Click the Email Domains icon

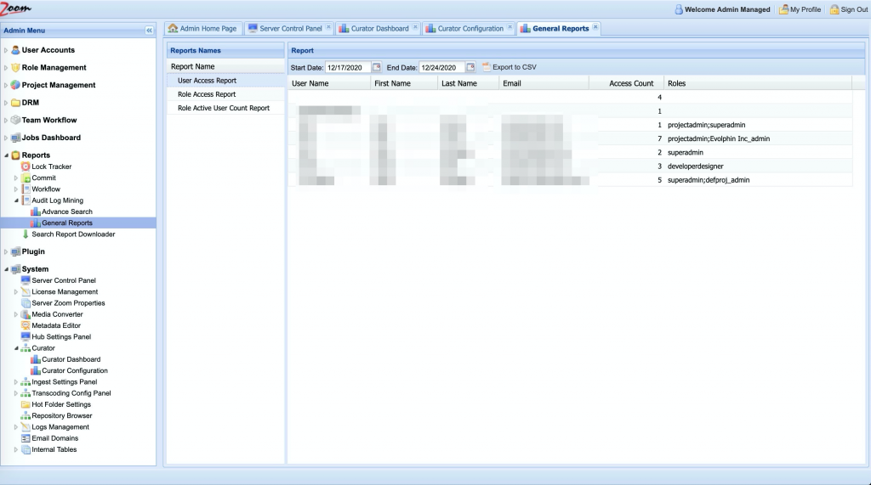pos(26,437)
